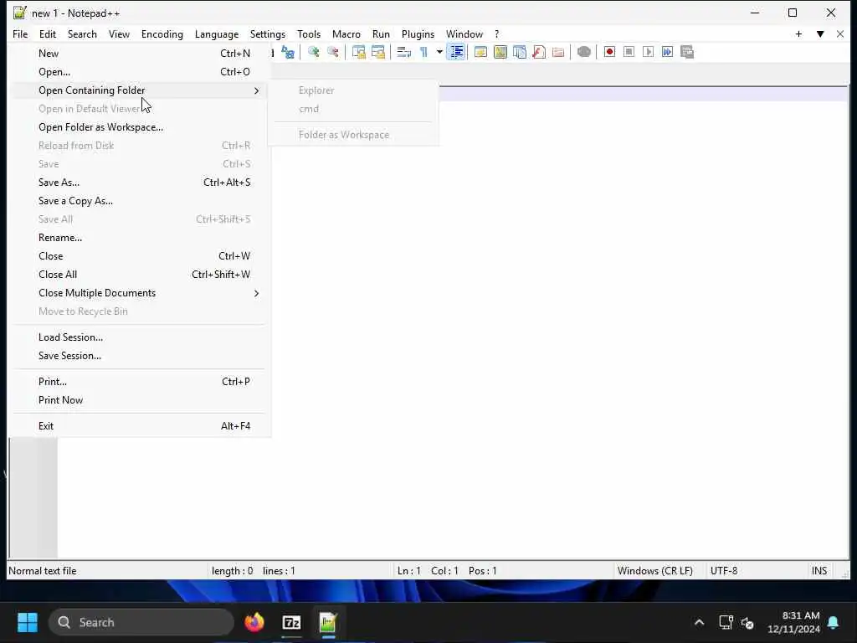Open the Windows Start button
Image resolution: width=857 pixels, height=643 pixels.
[28, 622]
